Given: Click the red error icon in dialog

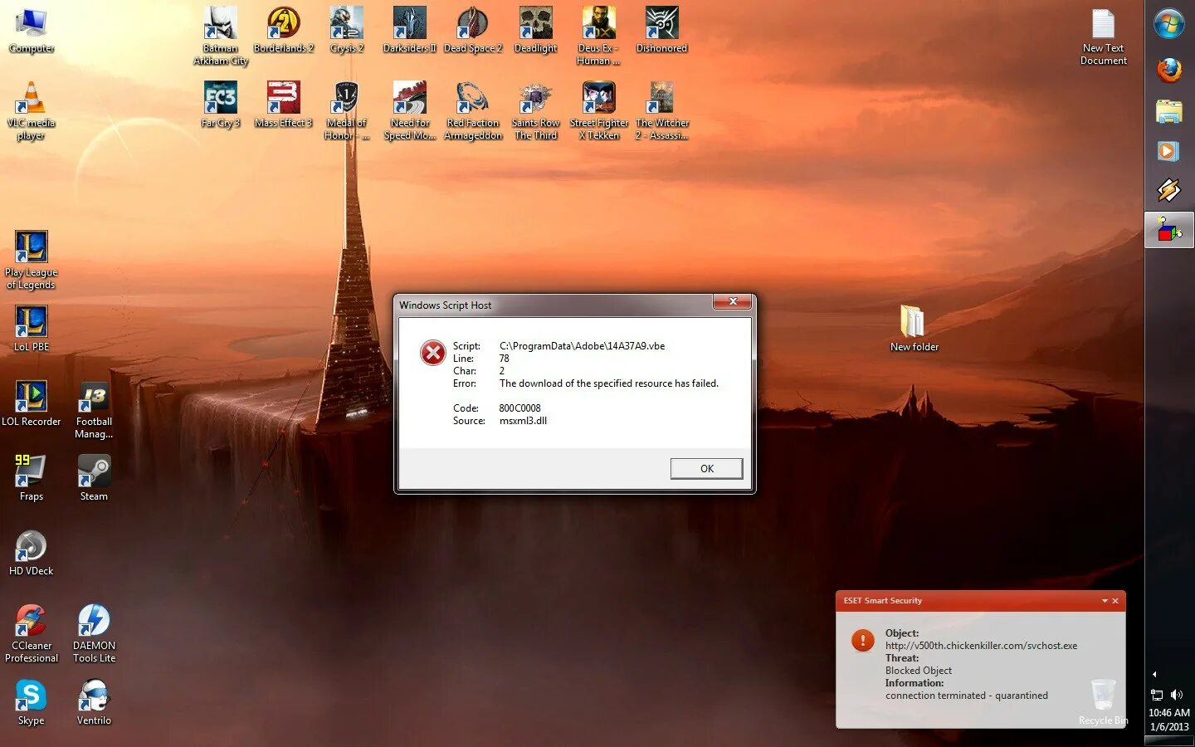Looking at the screenshot, I should (432, 353).
